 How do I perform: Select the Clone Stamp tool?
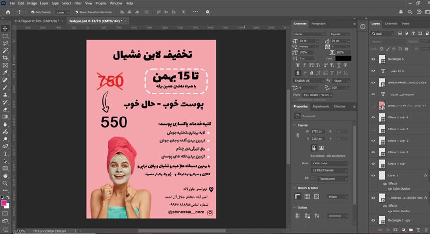(x=5, y=95)
